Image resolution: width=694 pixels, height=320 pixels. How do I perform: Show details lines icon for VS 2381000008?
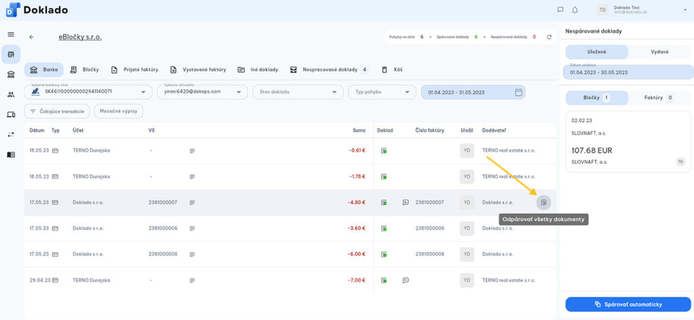click(x=192, y=254)
